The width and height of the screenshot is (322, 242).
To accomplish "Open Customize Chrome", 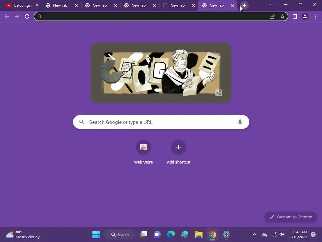I will (291, 217).
